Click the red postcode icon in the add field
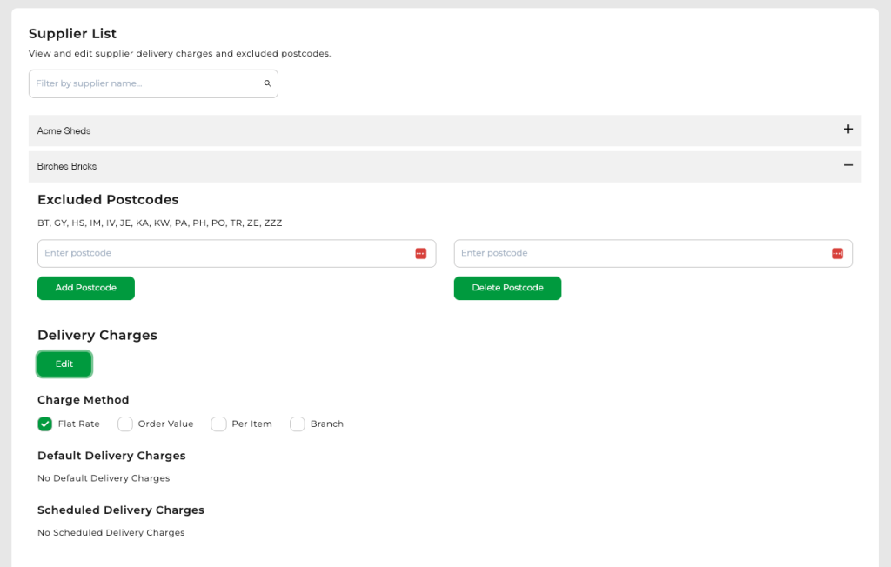Image resolution: width=891 pixels, height=567 pixels. click(420, 253)
